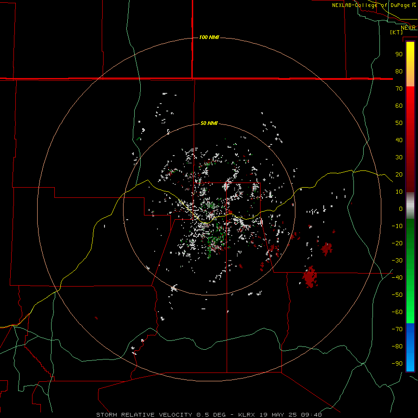This screenshot has width=418, height=418.
Task: Click the -20 value on the color scale
Action: [x=397, y=243]
